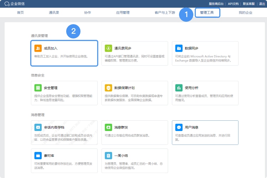Click the green 安全管理 icon
Image resolution: width=267 pixels, height=178 pixels.
(x=38, y=88)
